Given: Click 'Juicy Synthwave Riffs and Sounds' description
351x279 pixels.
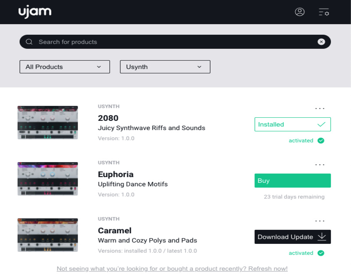Looking at the screenshot, I should [151, 128].
